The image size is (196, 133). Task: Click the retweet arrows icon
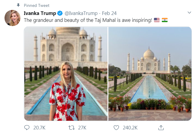pyautogui.click(x=71, y=128)
